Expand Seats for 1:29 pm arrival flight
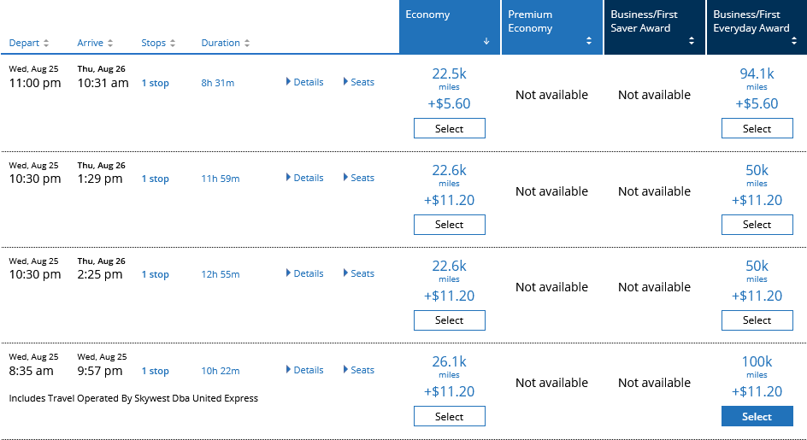The image size is (807, 440). [x=359, y=178]
